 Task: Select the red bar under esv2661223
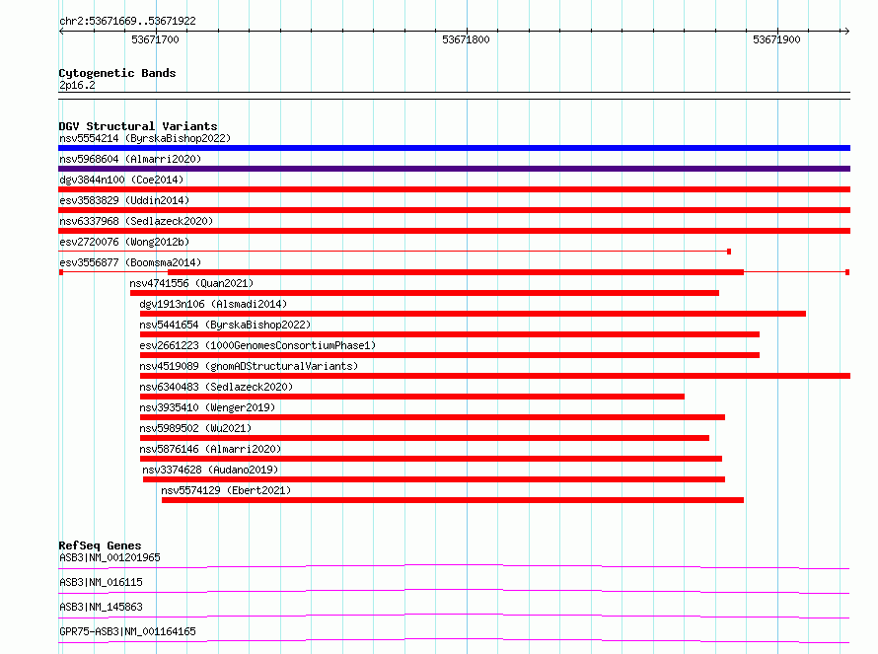click(x=450, y=355)
